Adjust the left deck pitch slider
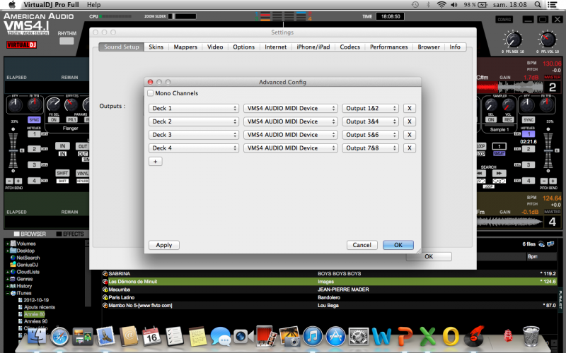The image size is (566, 353). [13, 150]
